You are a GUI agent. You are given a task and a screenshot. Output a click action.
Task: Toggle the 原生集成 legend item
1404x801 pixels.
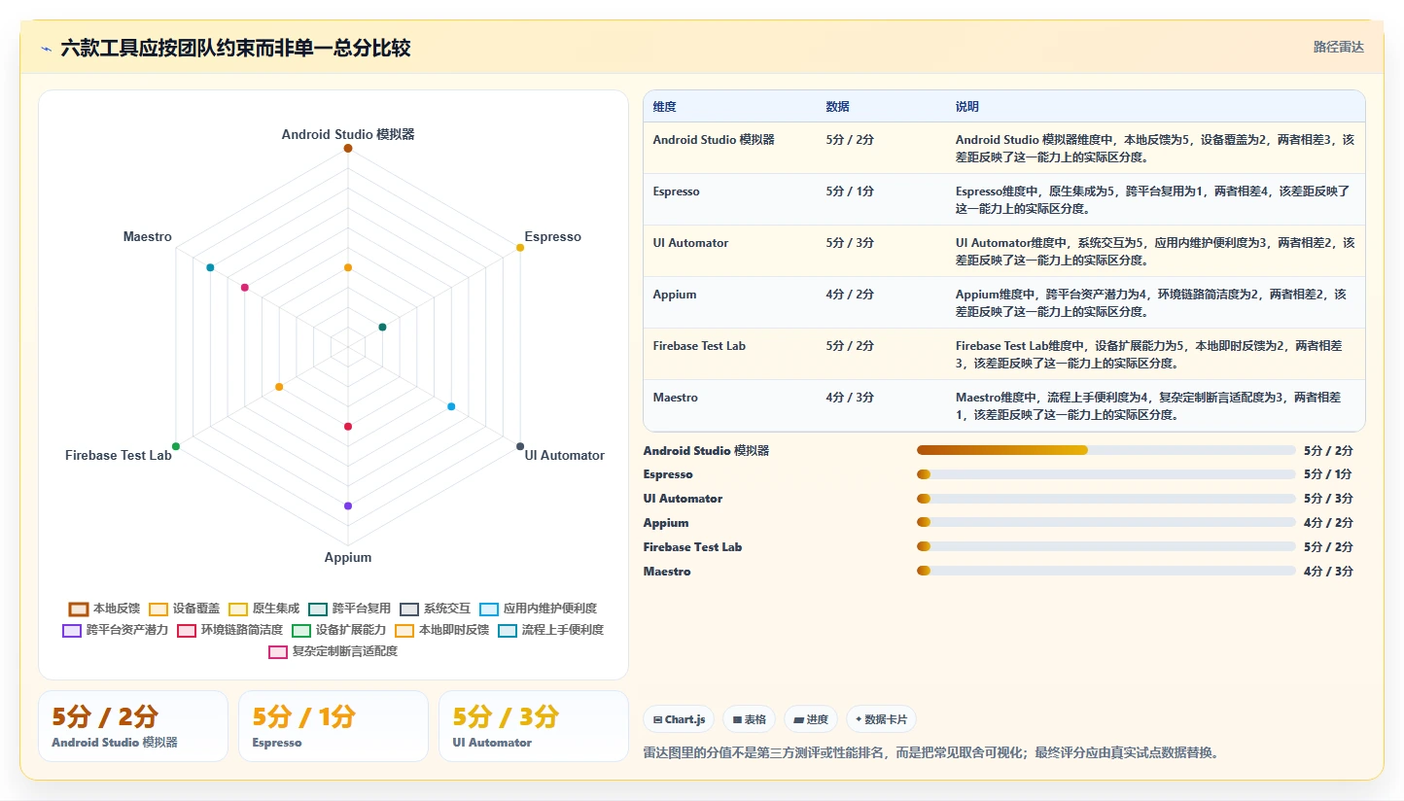pos(263,609)
